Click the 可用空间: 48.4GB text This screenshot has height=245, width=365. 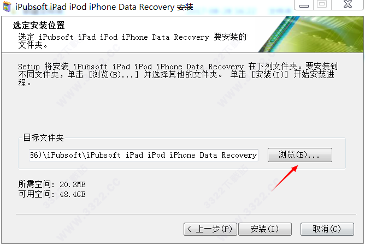(x=52, y=194)
